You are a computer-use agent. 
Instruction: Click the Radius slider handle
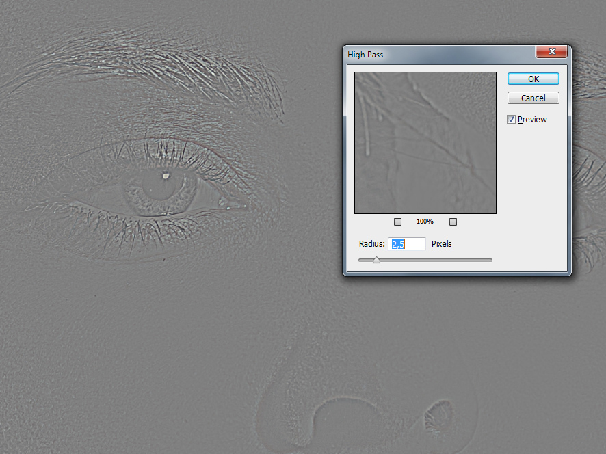(376, 260)
